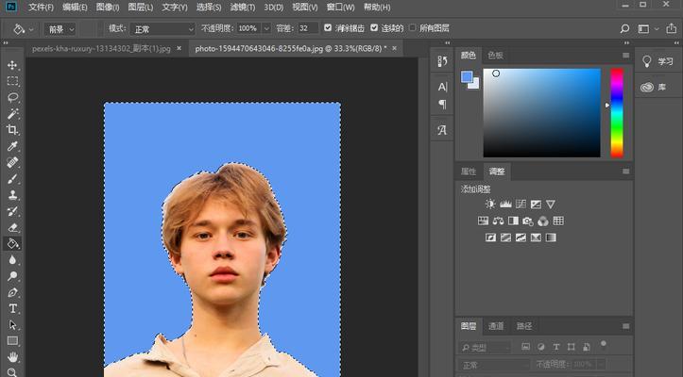Add a Channel Mixer adjustment
The height and width of the screenshot is (377, 683).
tap(543, 221)
